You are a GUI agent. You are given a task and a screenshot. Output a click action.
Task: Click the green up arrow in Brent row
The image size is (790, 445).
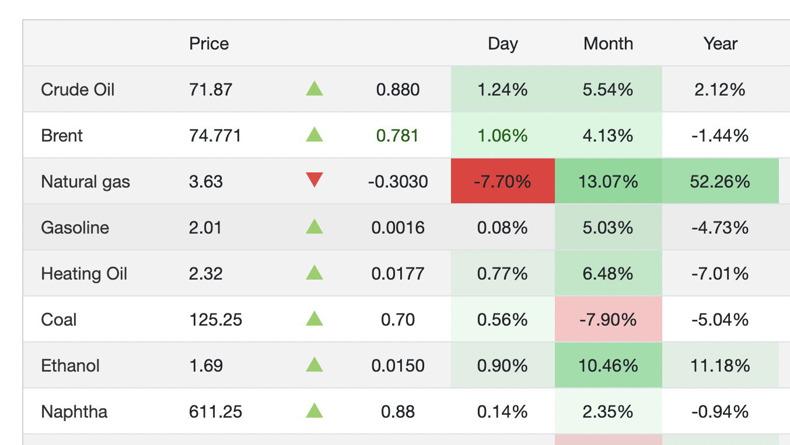314,135
